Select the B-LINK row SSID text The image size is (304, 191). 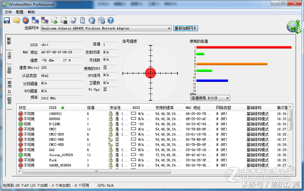pyautogui.click(x=55, y=124)
